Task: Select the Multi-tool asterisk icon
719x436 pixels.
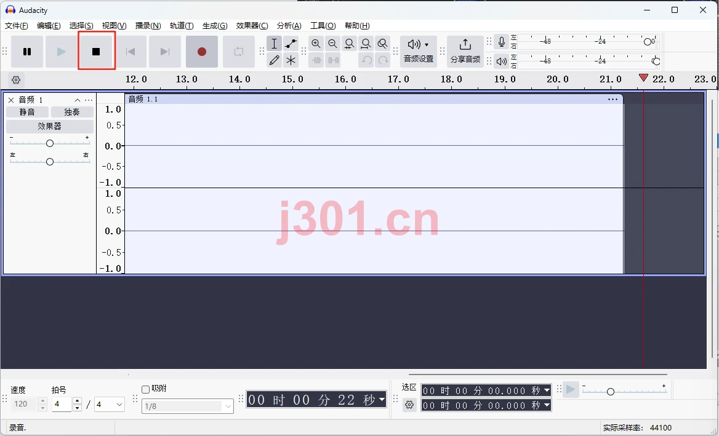Action: [x=291, y=60]
